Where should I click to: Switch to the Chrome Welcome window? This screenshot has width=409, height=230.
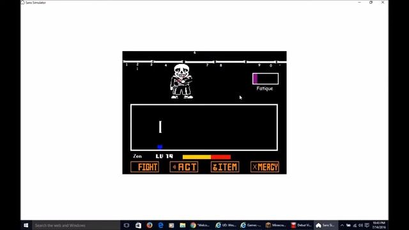point(200,226)
